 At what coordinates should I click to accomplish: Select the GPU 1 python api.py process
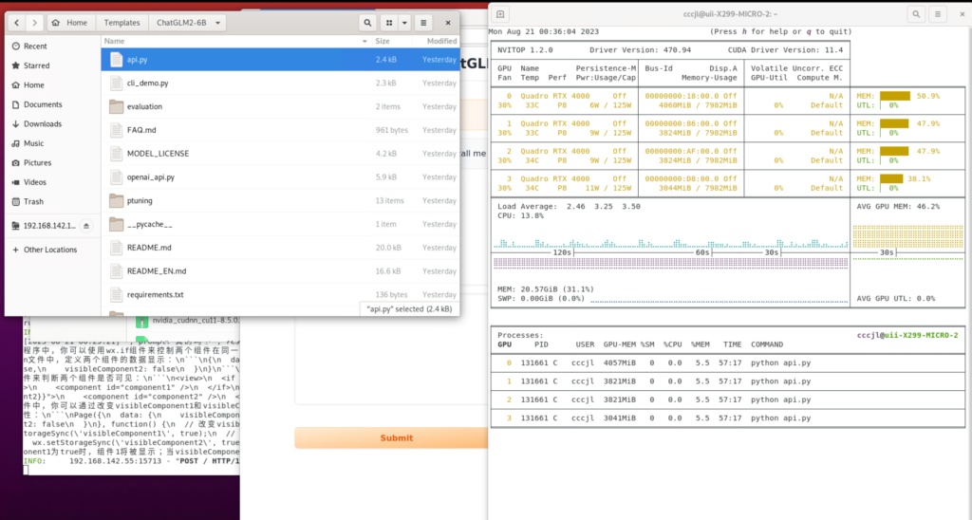[x=728, y=381]
